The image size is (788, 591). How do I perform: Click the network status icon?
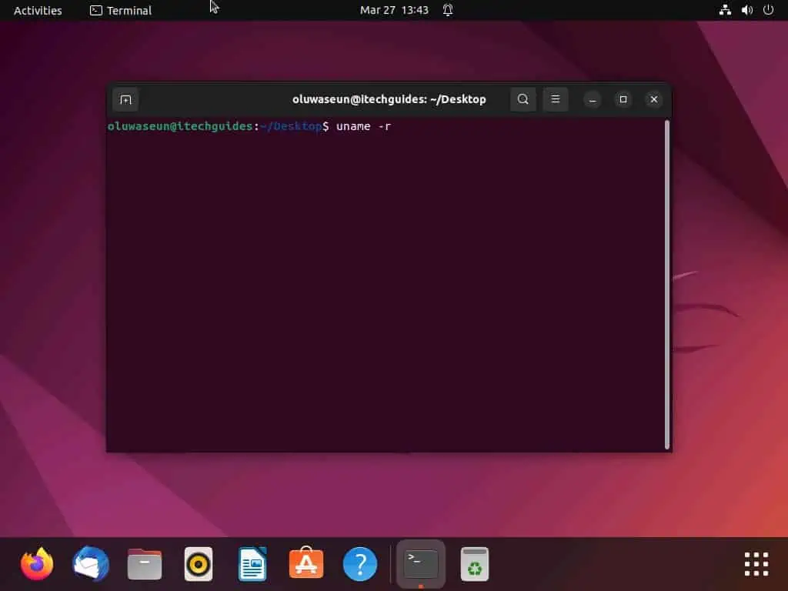(724, 10)
